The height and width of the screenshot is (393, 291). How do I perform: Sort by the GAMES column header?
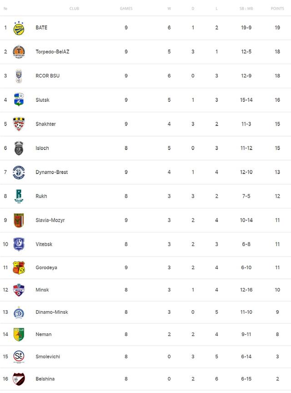coord(126,9)
